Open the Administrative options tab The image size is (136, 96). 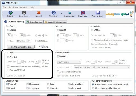click(x=56, y=22)
